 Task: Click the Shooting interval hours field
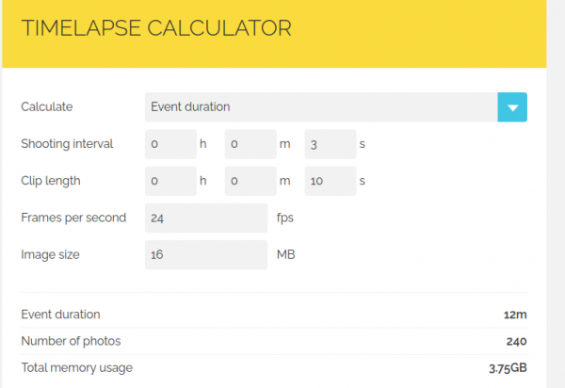(169, 144)
